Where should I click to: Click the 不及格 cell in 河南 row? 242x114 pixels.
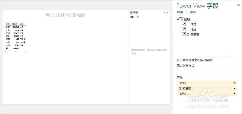tap(23, 39)
